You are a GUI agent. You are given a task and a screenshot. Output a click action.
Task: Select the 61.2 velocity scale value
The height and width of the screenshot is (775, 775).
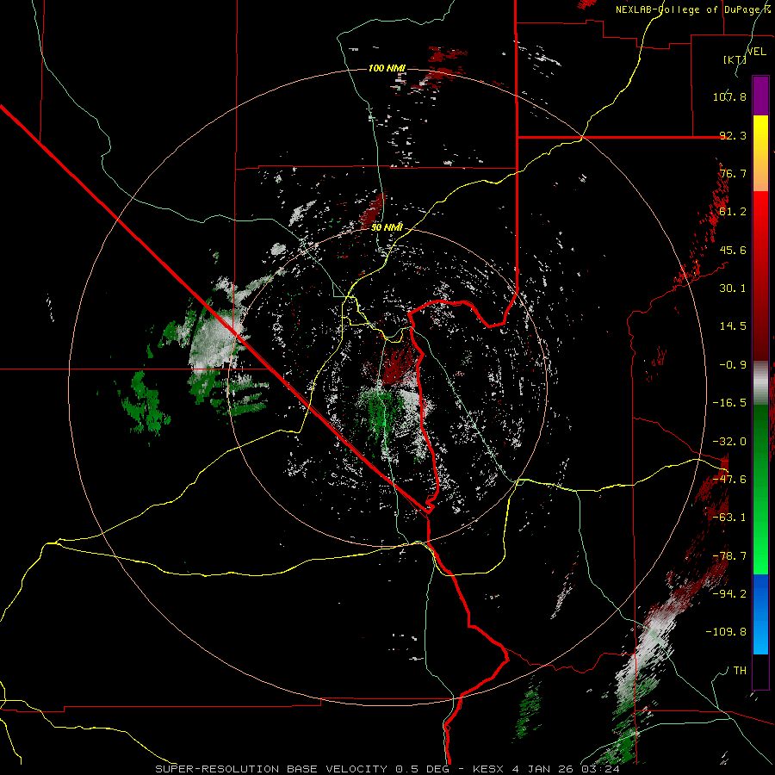pyautogui.click(x=733, y=212)
